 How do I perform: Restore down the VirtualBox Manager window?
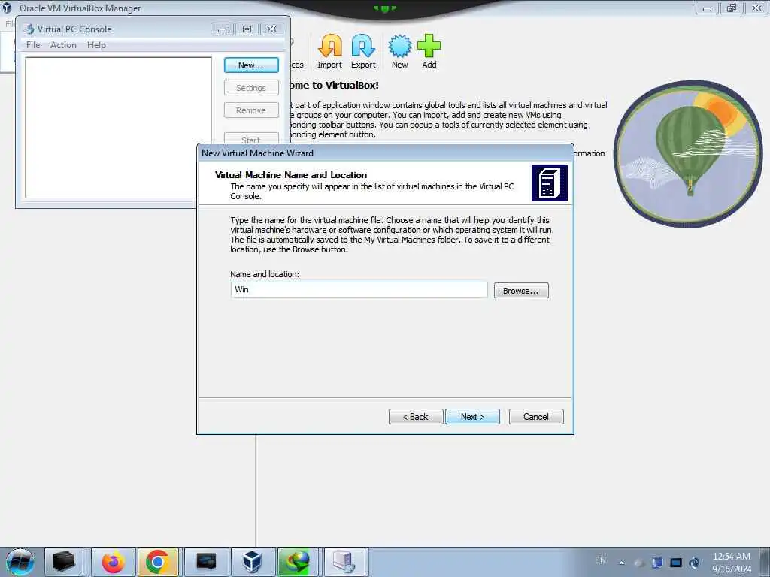(732, 8)
